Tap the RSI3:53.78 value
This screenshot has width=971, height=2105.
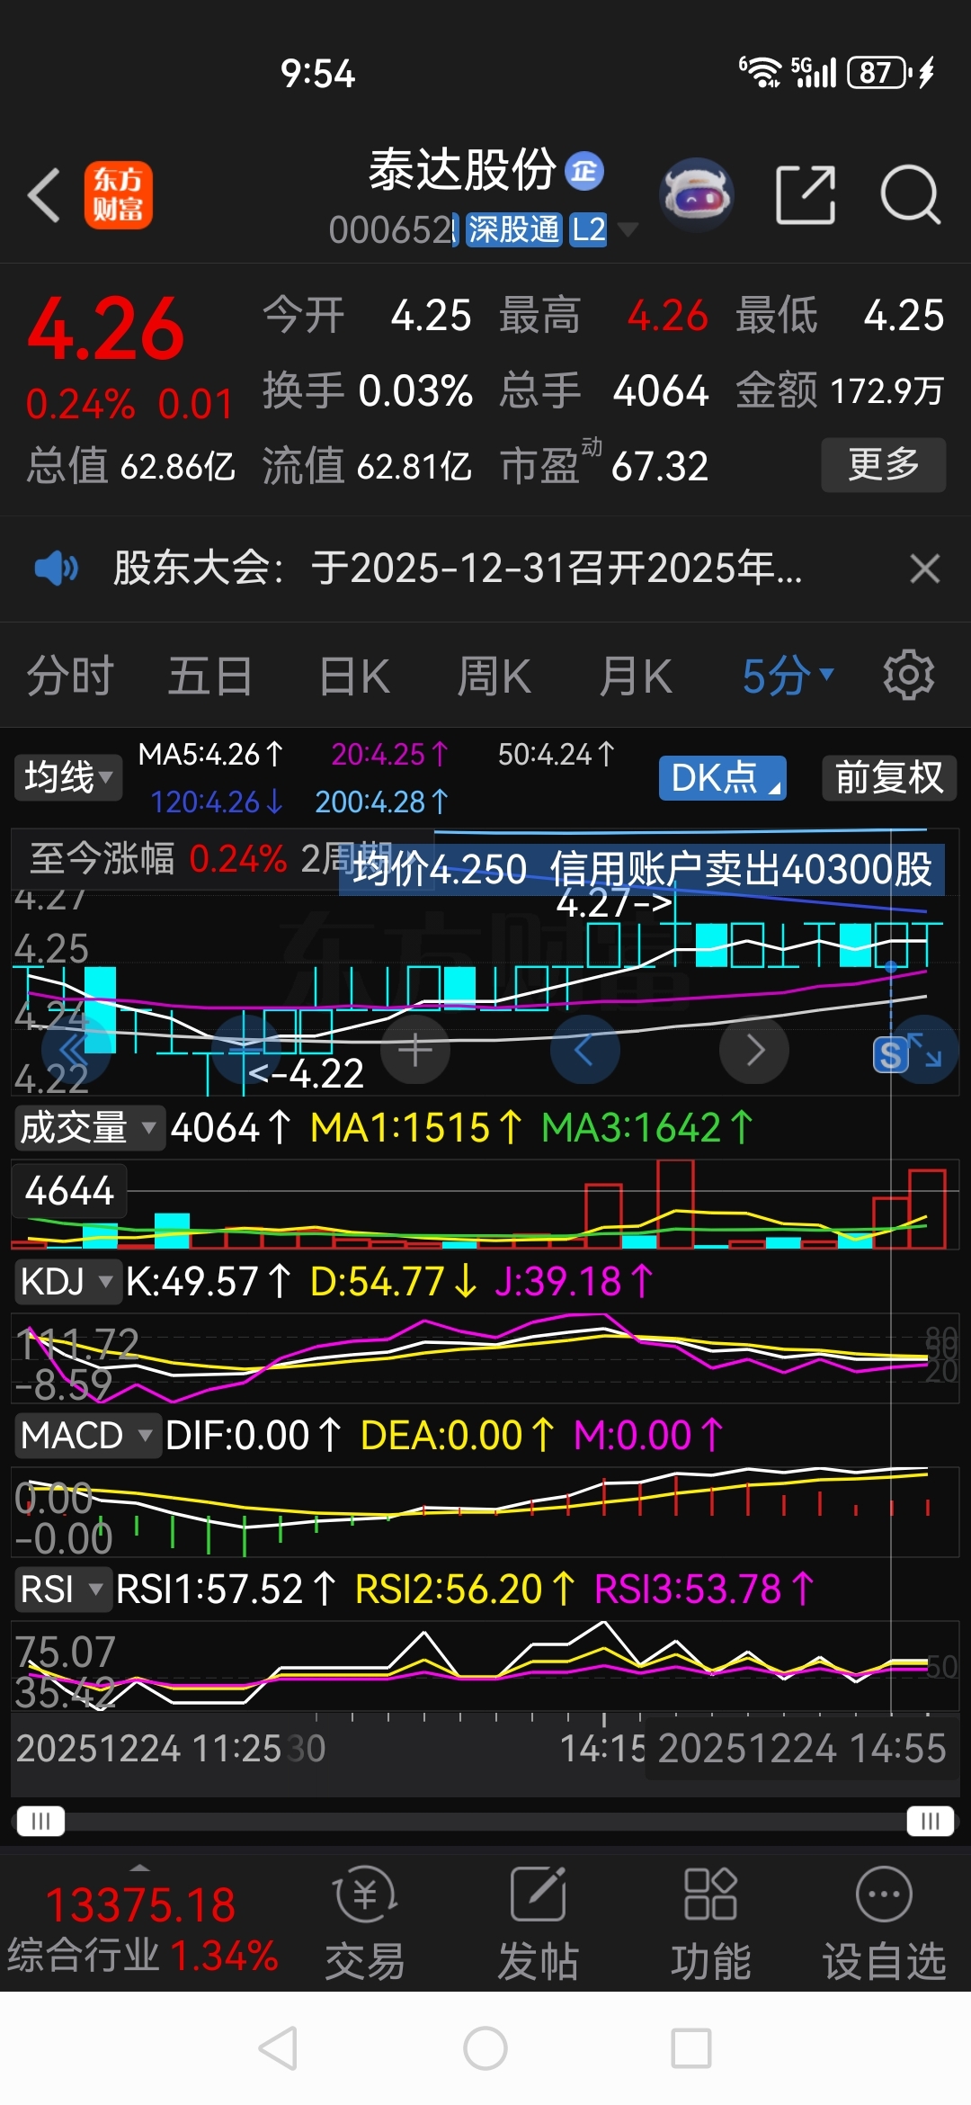tap(704, 1589)
